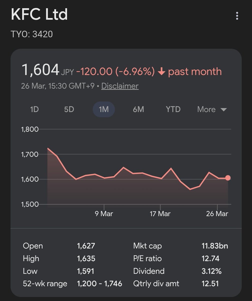This screenshot has height=301, width=252.
Task: Click the current price dot on chart
Action: (228, 178)
